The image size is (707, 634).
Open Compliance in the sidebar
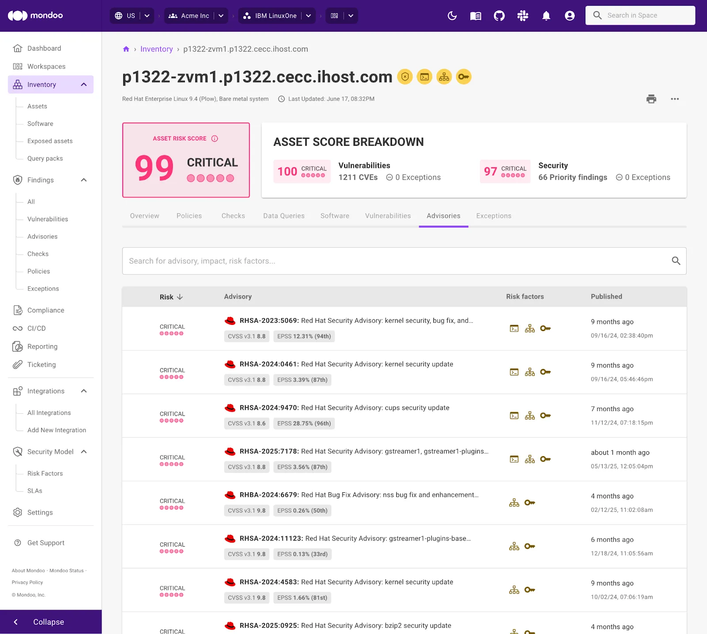point(46,310)
